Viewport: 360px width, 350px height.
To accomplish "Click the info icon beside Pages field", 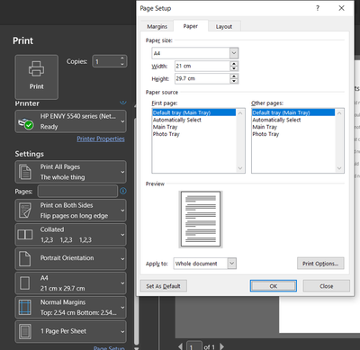I will [123, 191].
